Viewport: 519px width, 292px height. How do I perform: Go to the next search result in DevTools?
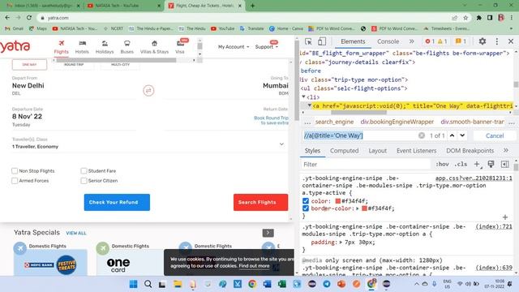point(462,135)
